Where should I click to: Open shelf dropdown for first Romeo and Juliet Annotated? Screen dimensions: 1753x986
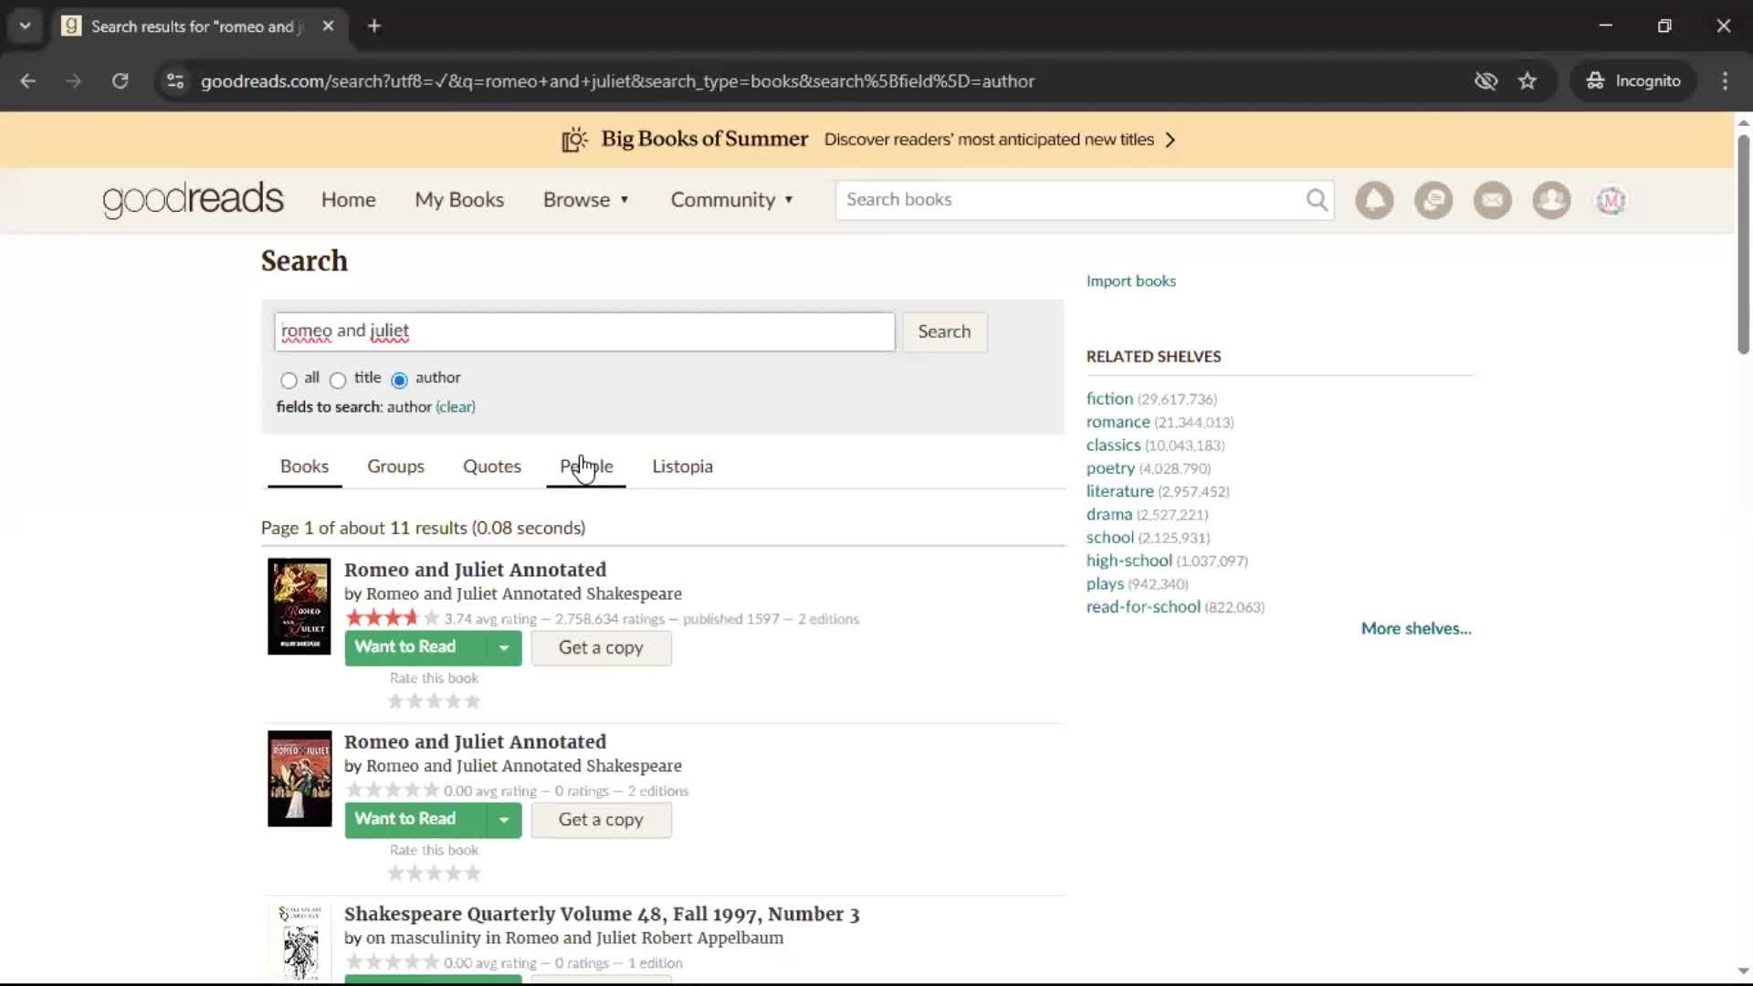(504, 648)
